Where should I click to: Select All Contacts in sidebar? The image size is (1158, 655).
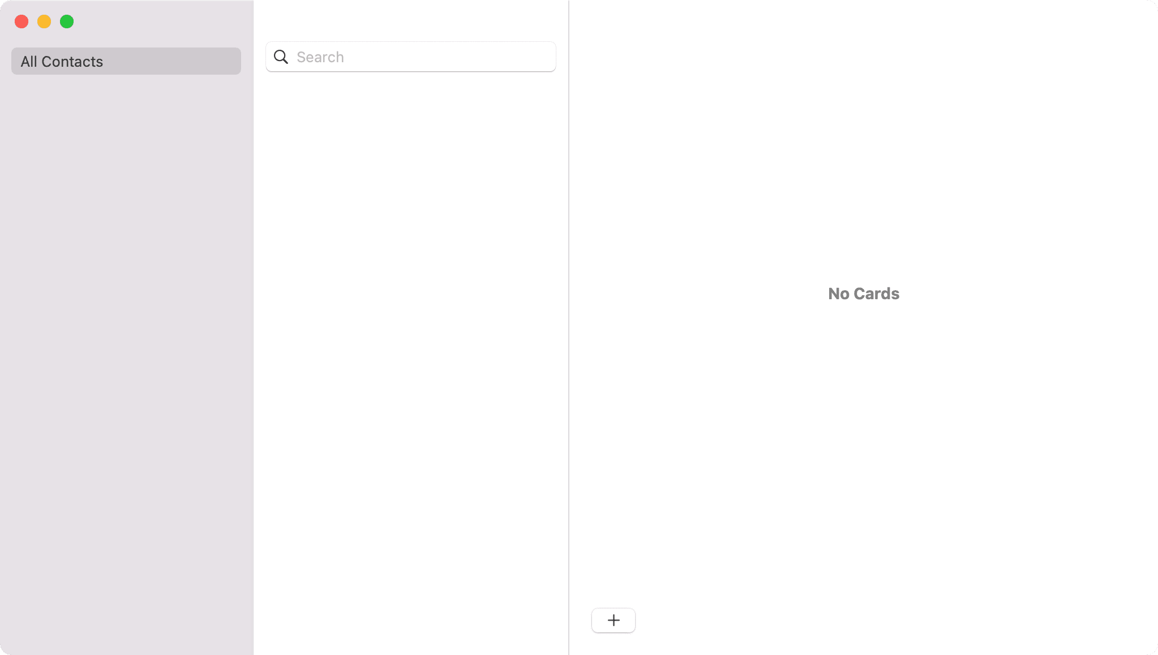pyautogui.click(x=126, y=61)
